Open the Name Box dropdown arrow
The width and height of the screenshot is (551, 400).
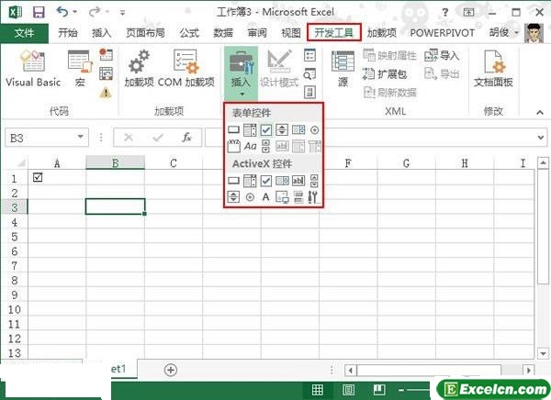point(81,137)
